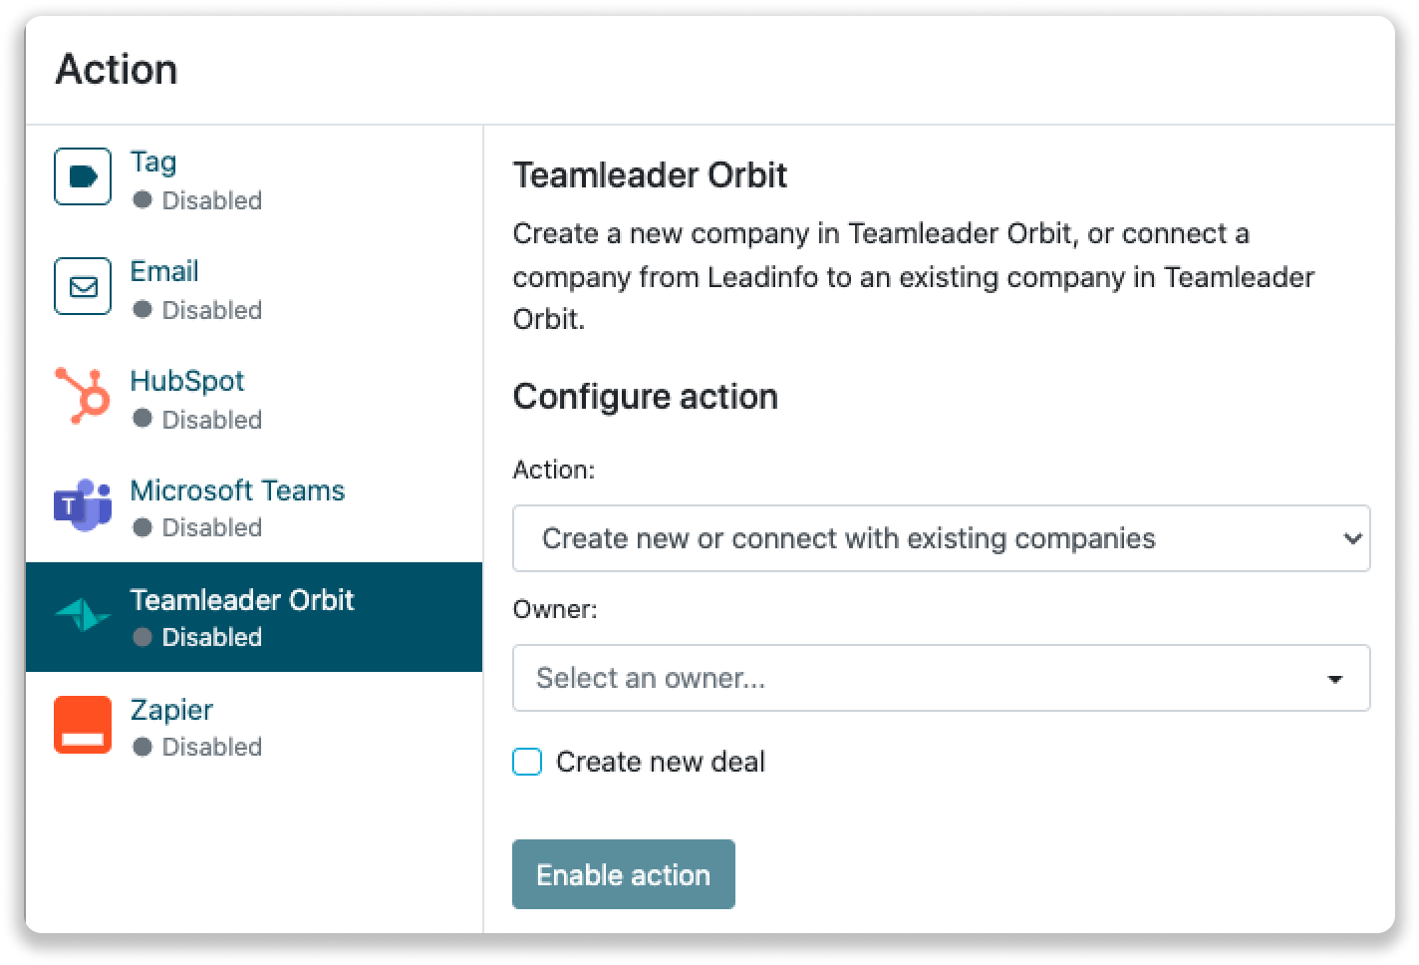Select the Zapier entry in sidebar
The width and height of the screenshot is (1419, 965).
coord(171,710)
